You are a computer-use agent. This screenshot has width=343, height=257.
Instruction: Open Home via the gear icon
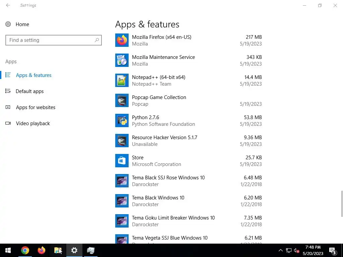click(8, 24)
